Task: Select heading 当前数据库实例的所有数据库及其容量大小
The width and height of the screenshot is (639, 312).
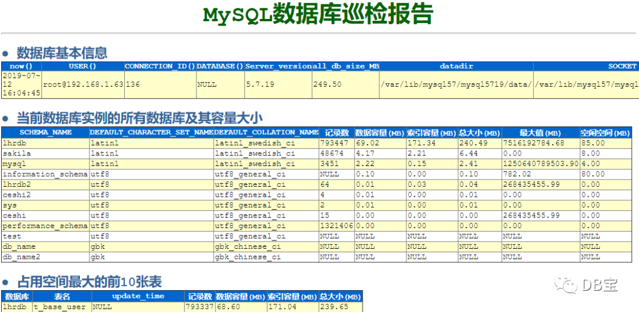Action: coord(140,118)
